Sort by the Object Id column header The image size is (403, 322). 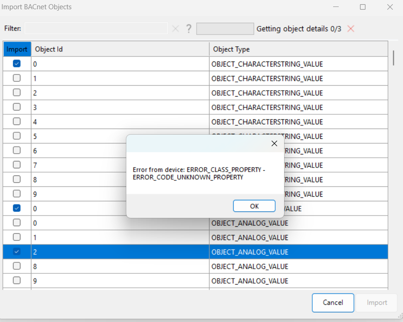[120, 50]
